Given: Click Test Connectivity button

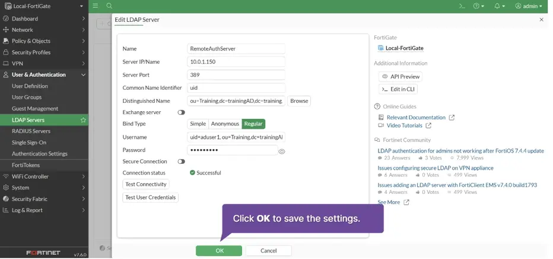Looking at the screenshot, I should [x=146, y=184].
